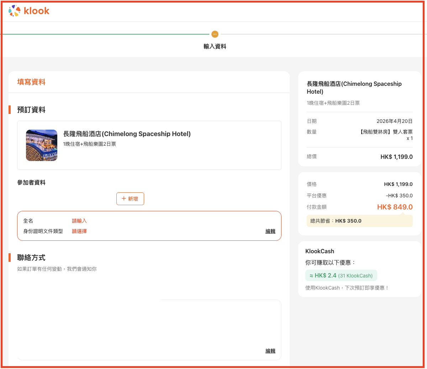Click the 填寫資料 section header
The height and width of the screenshot is (369, 427).
click(31, 82)
